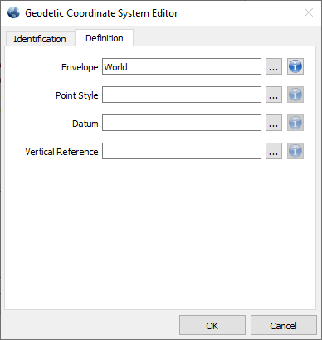Close the Geodetic Coordinate System Editor window

click(x=309, y=12)
